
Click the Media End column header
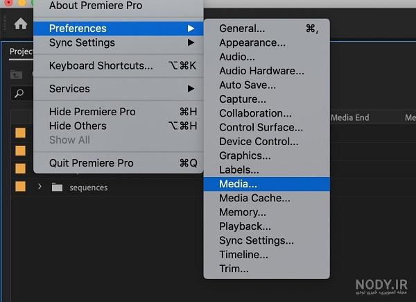click(x=350, y=117)
